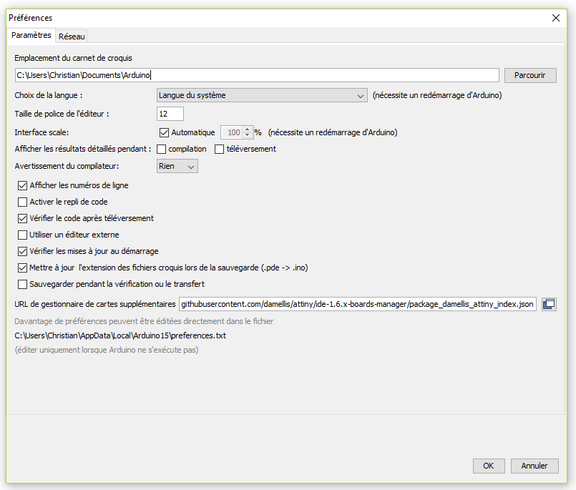This screenshot has height=490, width=576.
Task: Toggle Mettre à jour l'extension des fichiers croquis
Action: pos(22,268)
